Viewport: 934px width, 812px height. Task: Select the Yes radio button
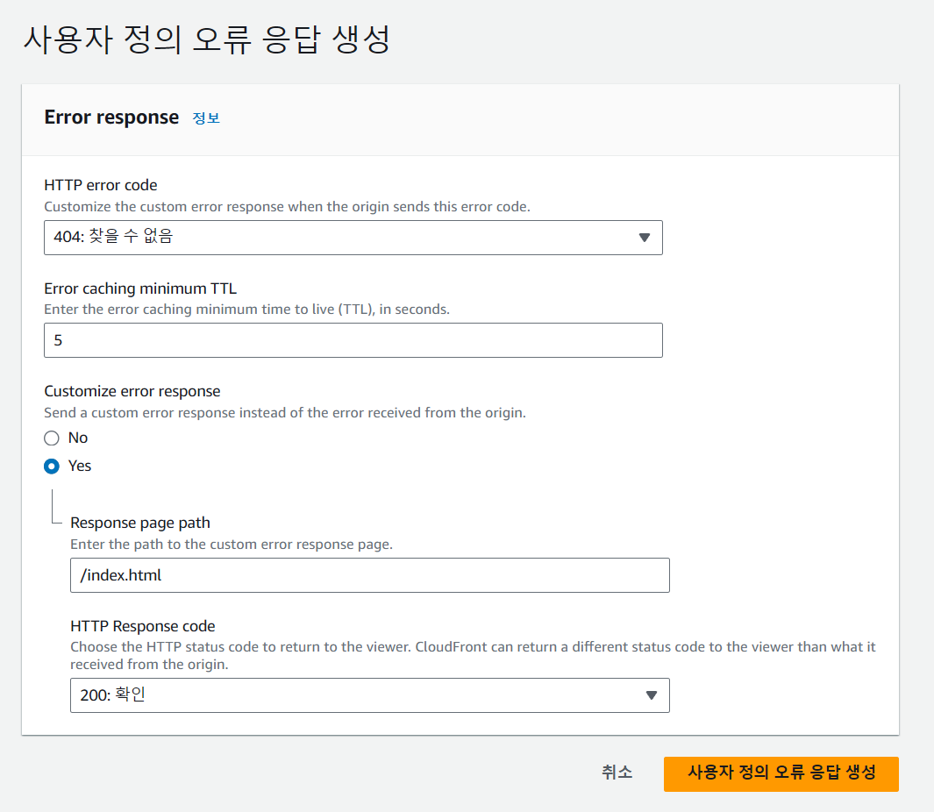coord(52,467)
